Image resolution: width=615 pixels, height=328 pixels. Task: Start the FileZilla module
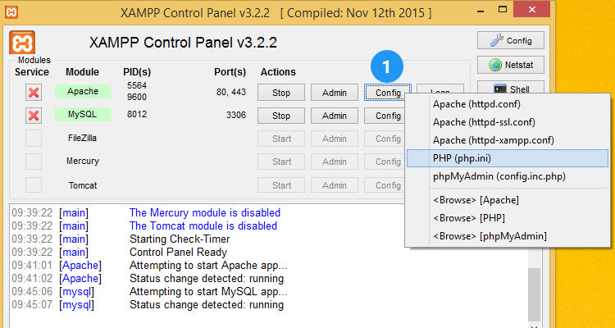(x=281, y=139)
